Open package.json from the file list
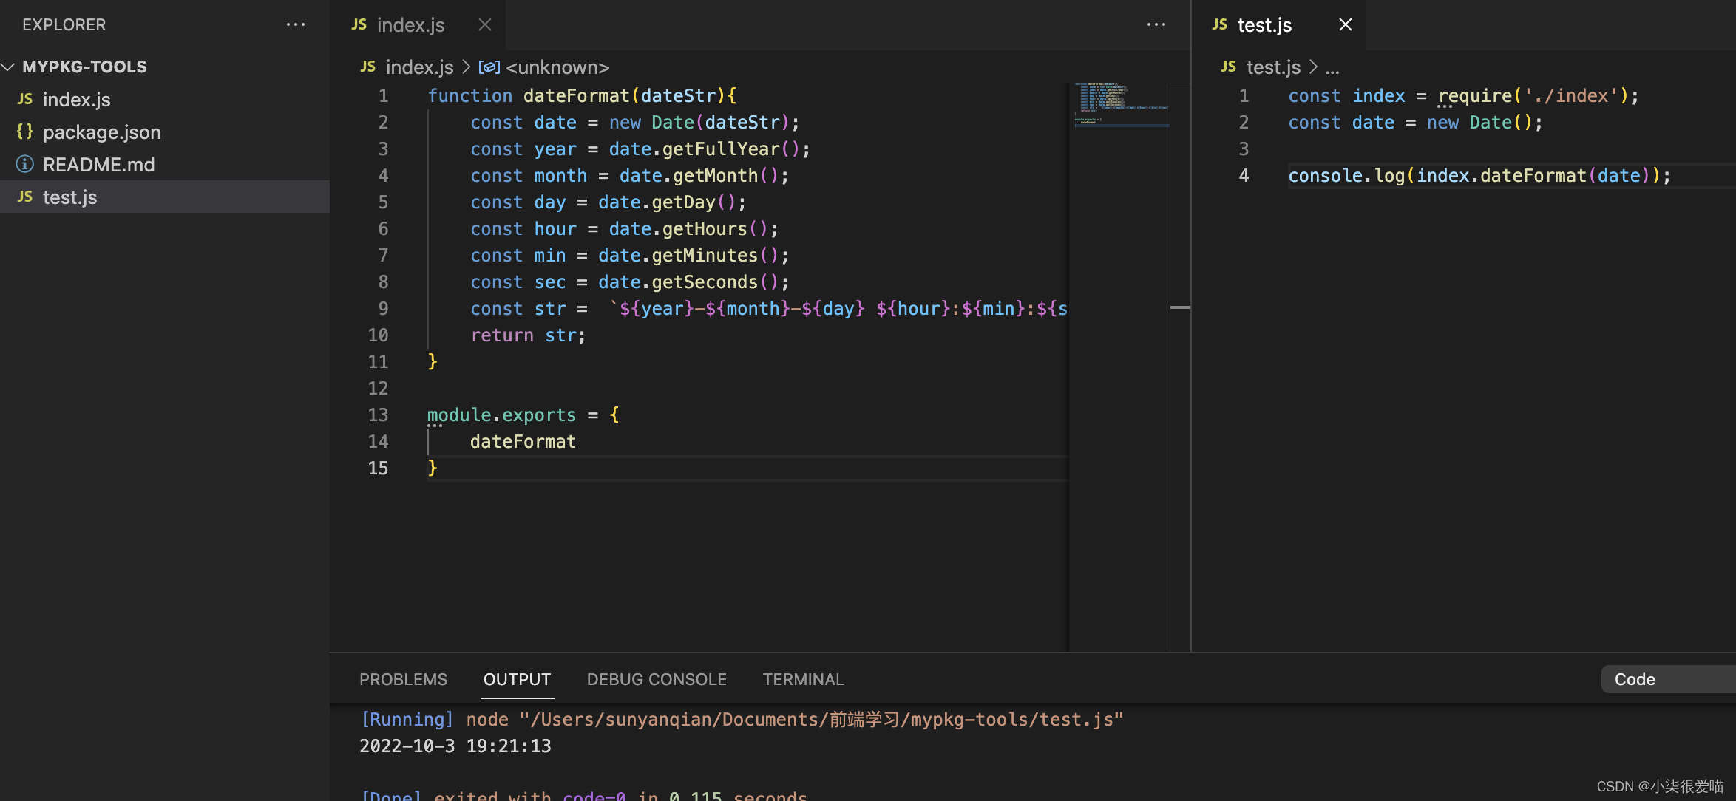Viewport: 1736px width, 801px height. point(101,132)
